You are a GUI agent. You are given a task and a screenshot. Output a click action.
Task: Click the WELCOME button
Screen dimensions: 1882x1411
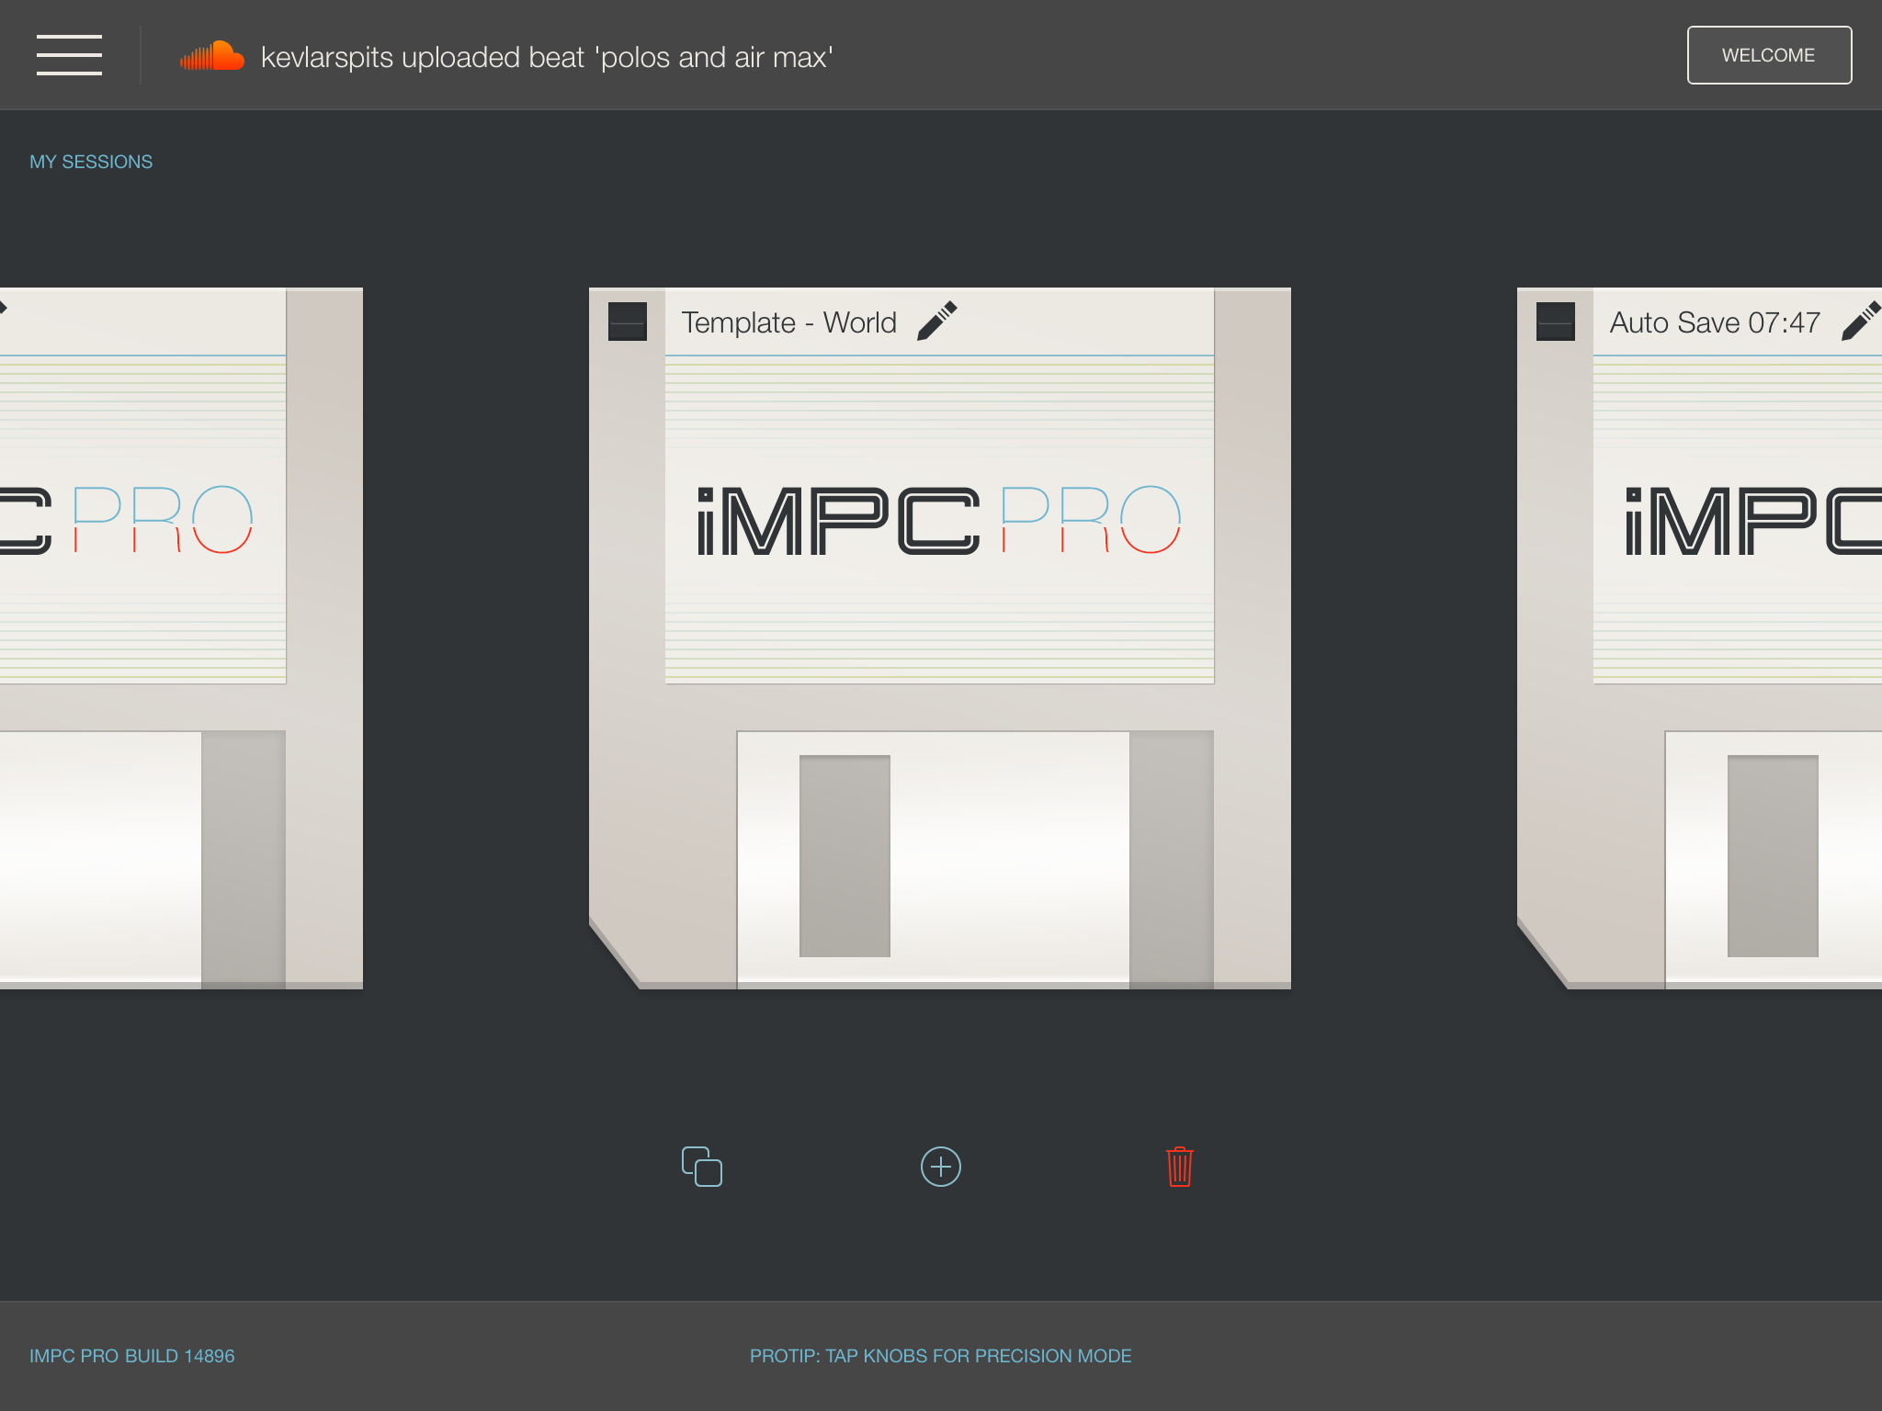click(x=1769, y=55)
